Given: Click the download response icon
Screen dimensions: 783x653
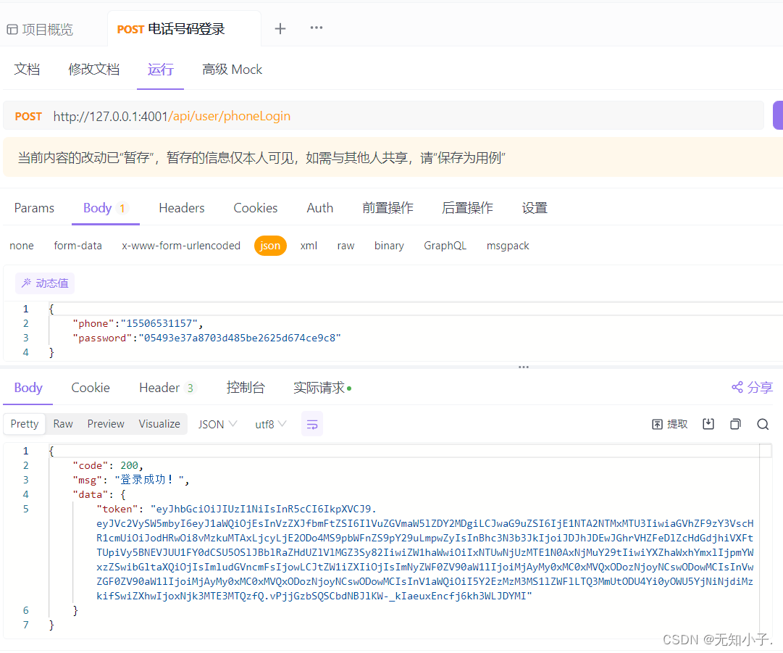Looking at the screenshot, I should click(x=708, y=424).
